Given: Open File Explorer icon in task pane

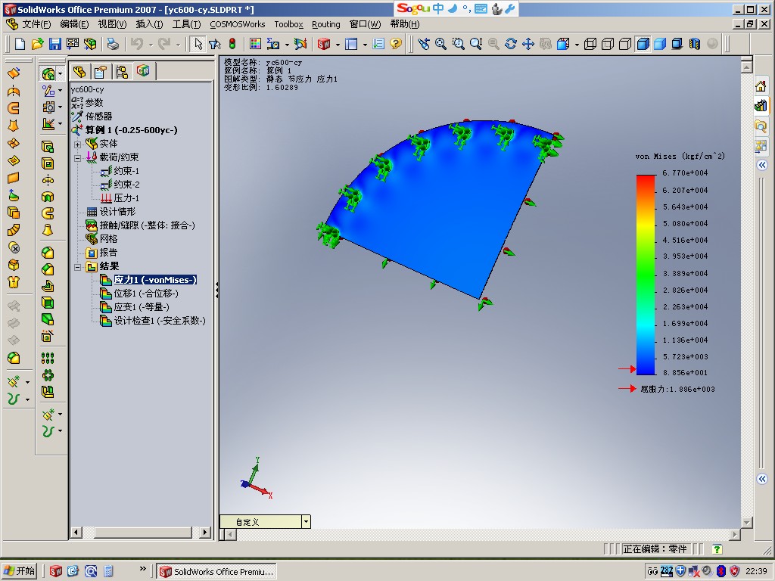Looking at the screenshot, I should (761, 126).
